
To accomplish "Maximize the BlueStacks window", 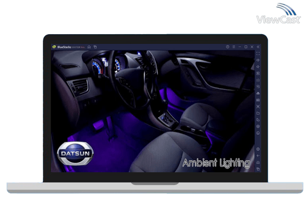I will 246,47.
